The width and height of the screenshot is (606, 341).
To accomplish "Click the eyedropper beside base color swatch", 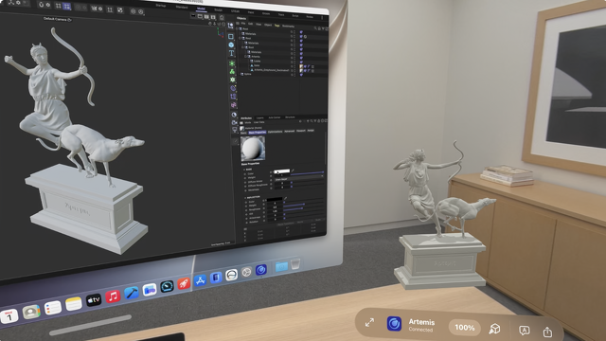I will (293, 170).
